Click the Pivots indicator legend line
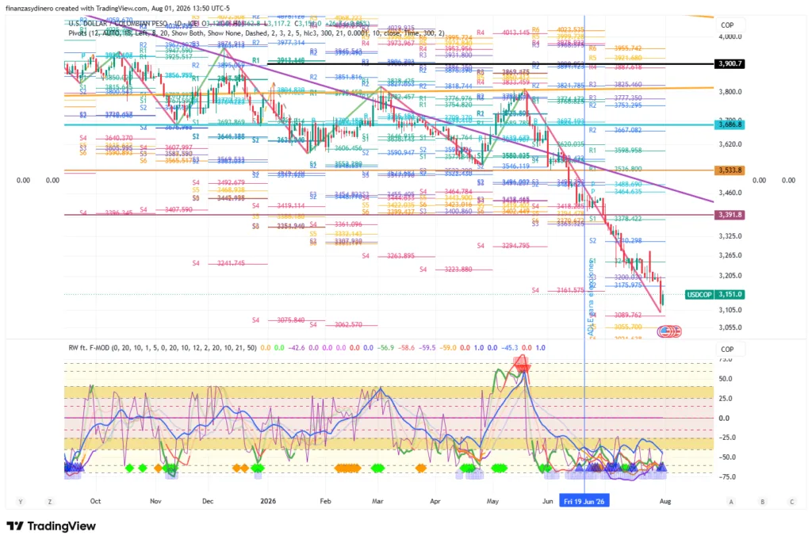This screenshot has height=543, width=812. [256, 33]
